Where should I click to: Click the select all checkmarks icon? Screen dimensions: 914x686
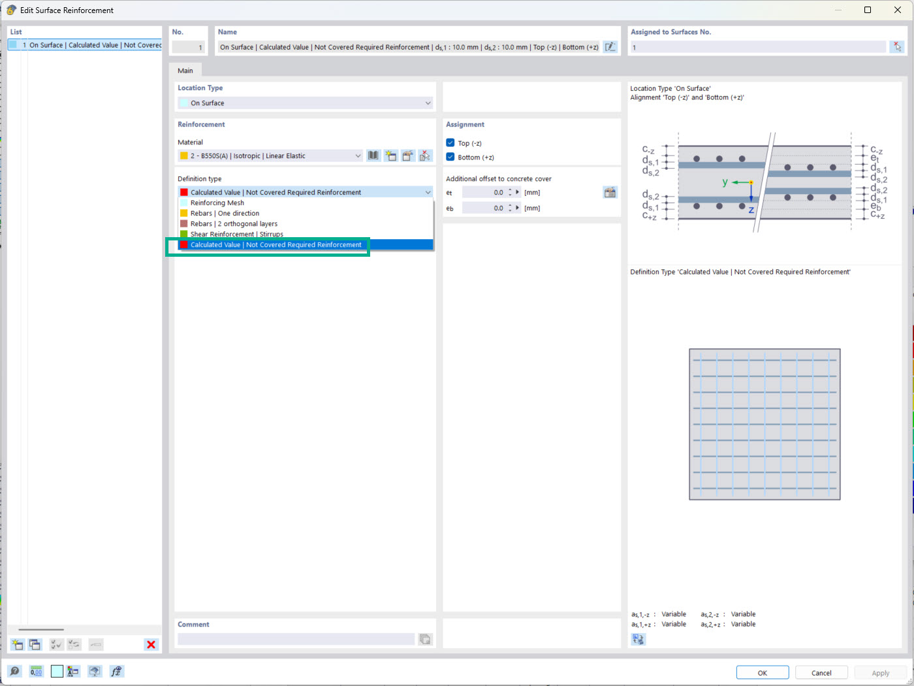pyautogui.click(x=57, y=644)
